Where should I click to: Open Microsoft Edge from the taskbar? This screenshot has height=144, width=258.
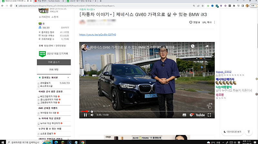56,142
